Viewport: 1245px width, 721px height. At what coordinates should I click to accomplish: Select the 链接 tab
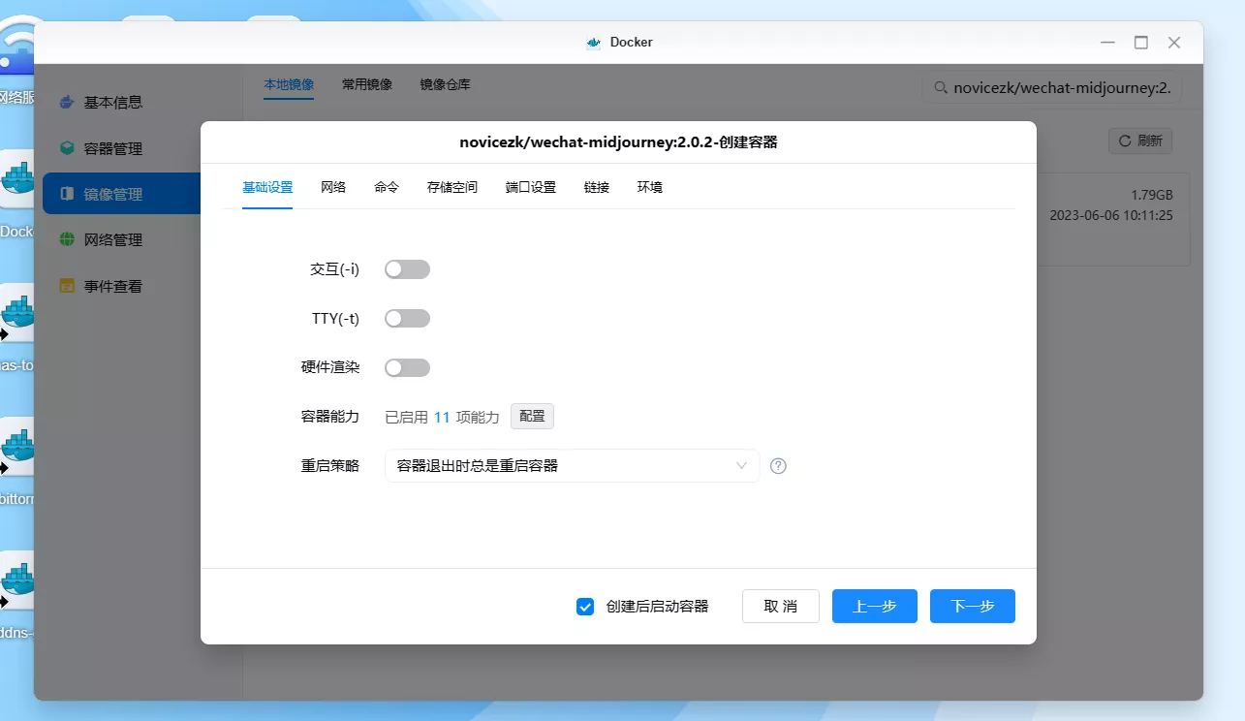click(x=597, y=188)
